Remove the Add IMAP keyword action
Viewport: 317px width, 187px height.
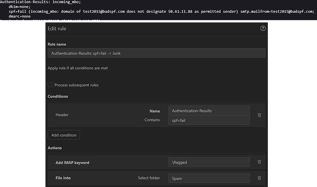coord(259,162)
